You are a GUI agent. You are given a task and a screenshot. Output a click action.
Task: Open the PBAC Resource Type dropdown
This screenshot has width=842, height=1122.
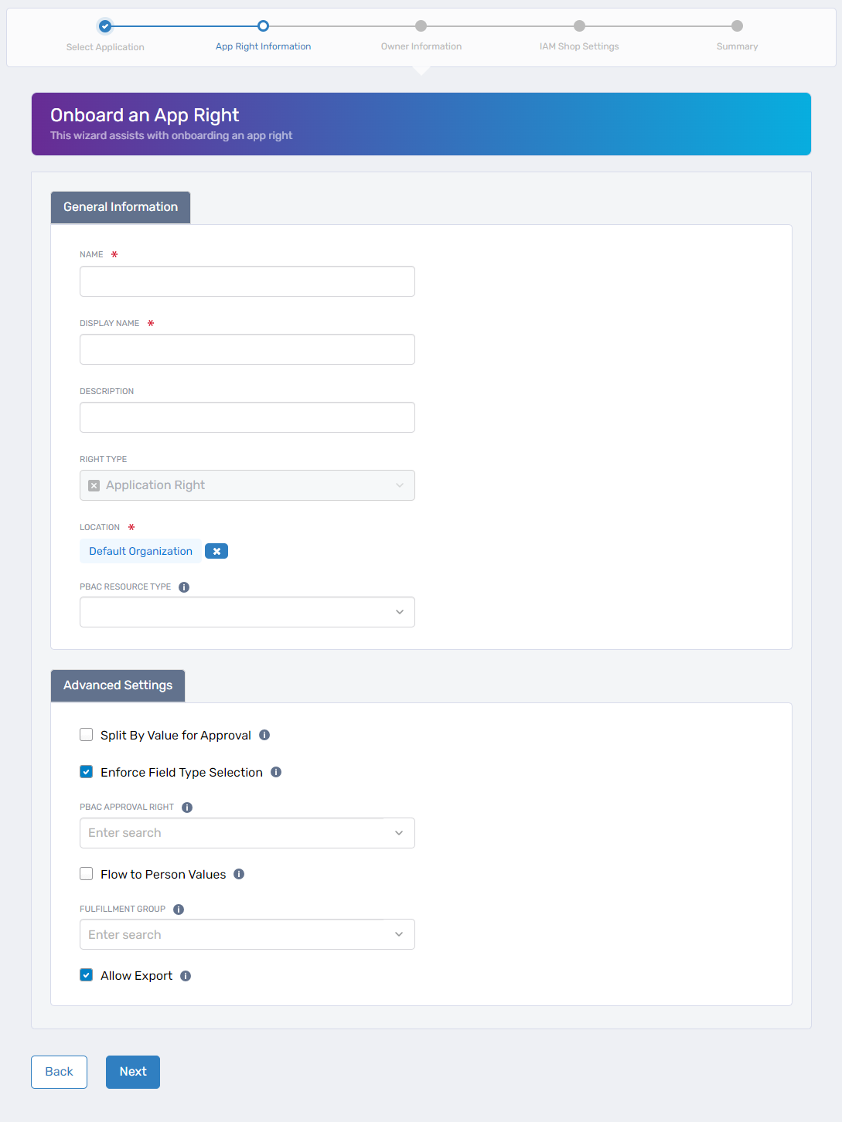click(399, 612)
